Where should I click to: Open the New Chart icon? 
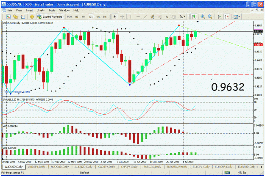click(8, 16)
